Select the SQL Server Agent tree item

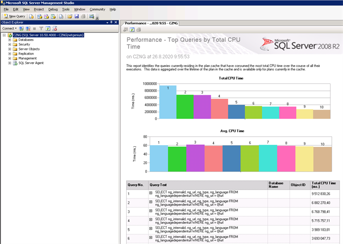[31, 63]
